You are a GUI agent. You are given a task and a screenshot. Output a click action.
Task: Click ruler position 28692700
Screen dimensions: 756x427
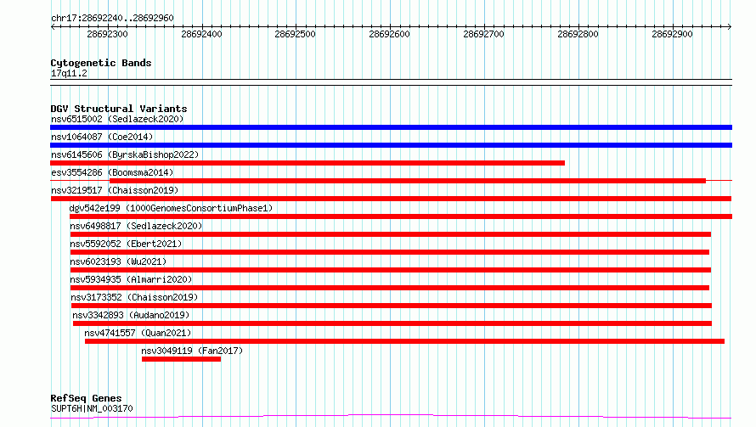click(483, 34)
